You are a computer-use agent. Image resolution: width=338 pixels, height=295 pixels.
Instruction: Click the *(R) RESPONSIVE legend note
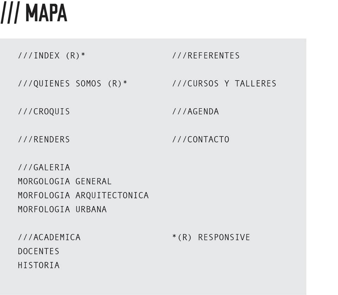tap(211, 237)
